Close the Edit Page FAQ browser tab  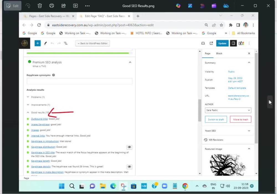129,16
